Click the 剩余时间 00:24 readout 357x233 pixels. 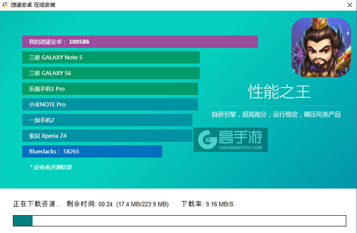pos(89,204)
